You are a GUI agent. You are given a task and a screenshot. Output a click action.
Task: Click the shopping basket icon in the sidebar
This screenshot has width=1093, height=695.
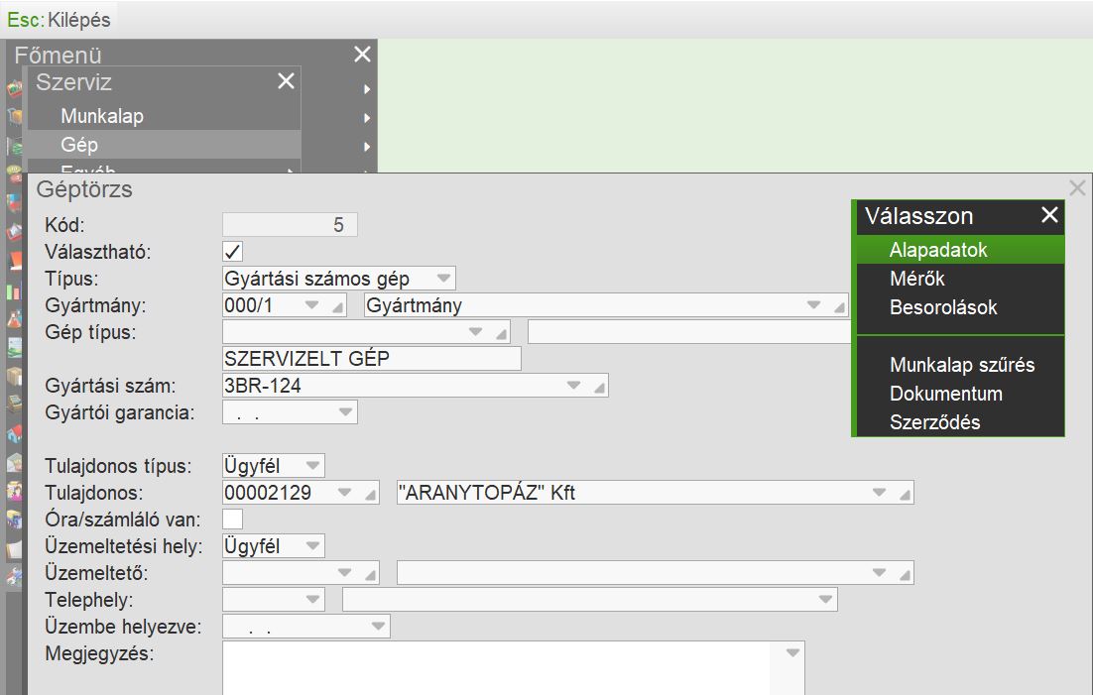(x=14, y=88)
